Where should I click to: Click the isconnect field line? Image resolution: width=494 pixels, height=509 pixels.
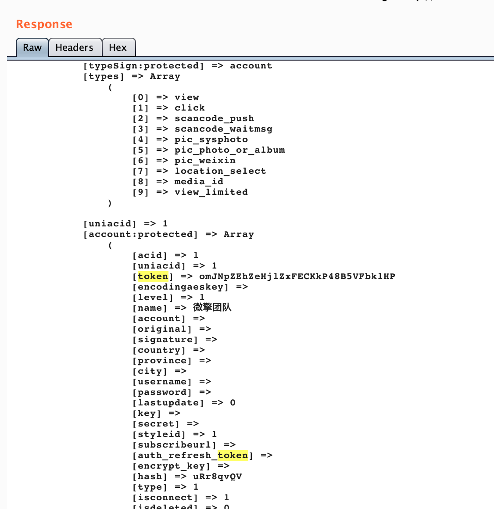pyautogui.click(x=180, y=498)
